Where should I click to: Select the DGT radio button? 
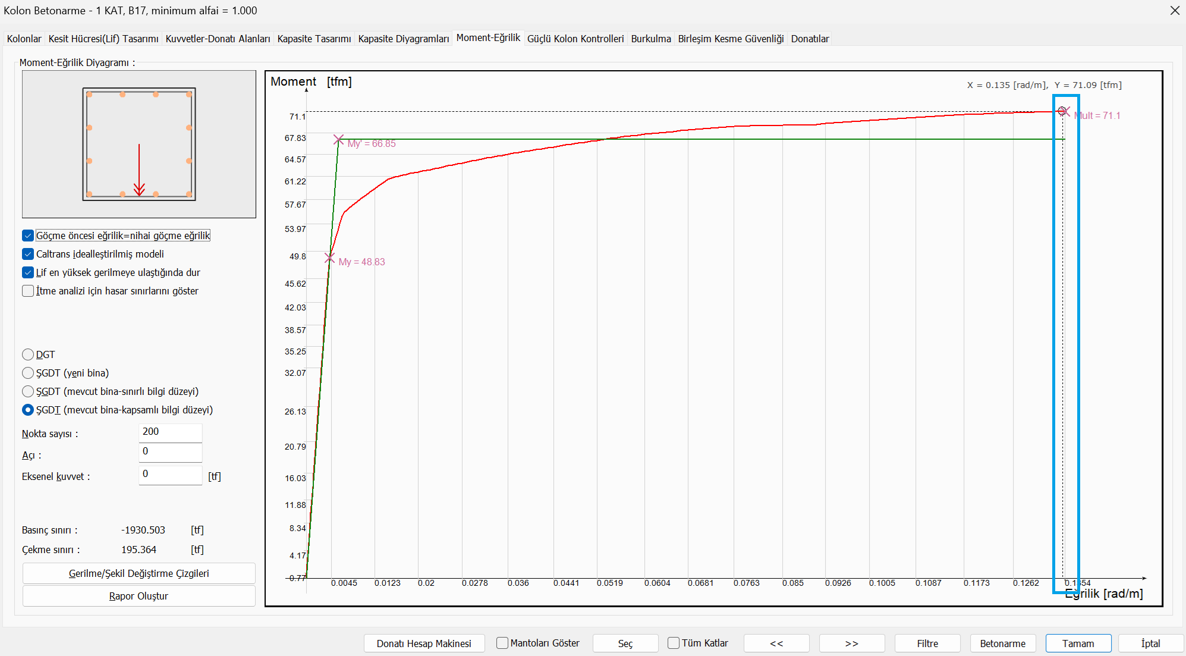[28, 354]
